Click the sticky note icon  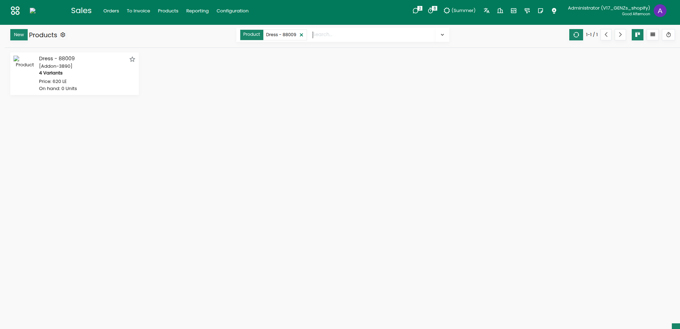[x=541, y=11]
